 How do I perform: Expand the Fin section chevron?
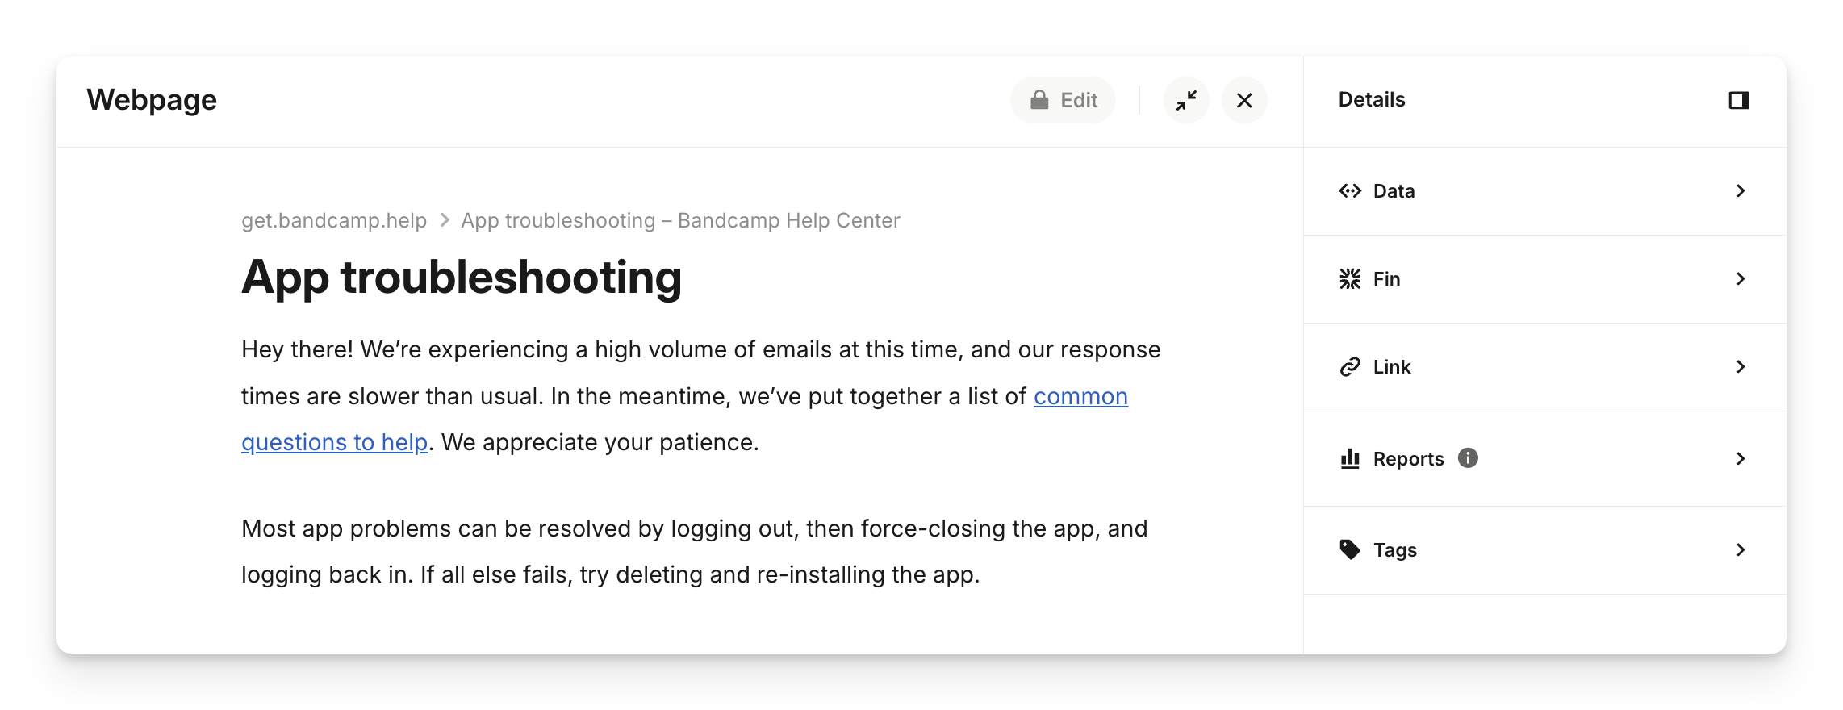click(1741, 279)
